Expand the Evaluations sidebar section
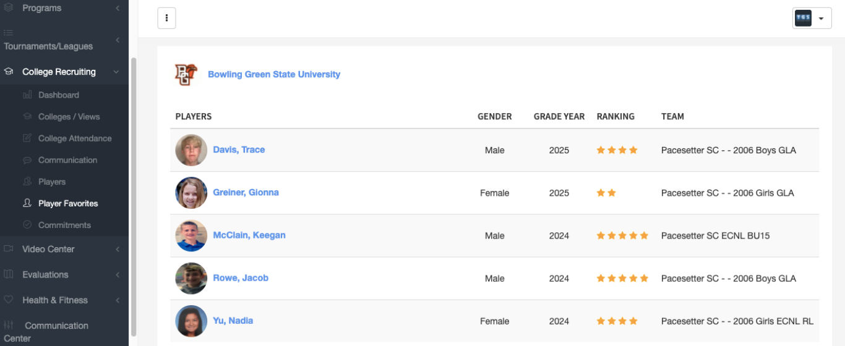845x346 pixels. (117, 274)
